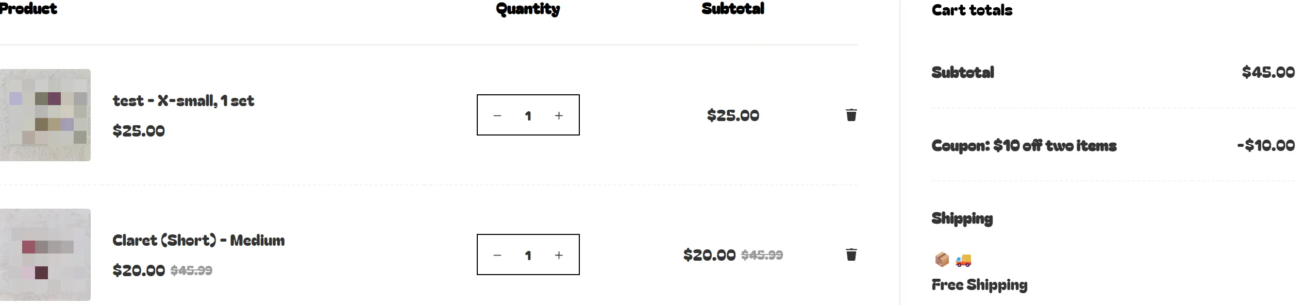Open the "test - X-small, 1 set" product link
This screenshot has height=305, width=1305.
click(x=183, y=100)
